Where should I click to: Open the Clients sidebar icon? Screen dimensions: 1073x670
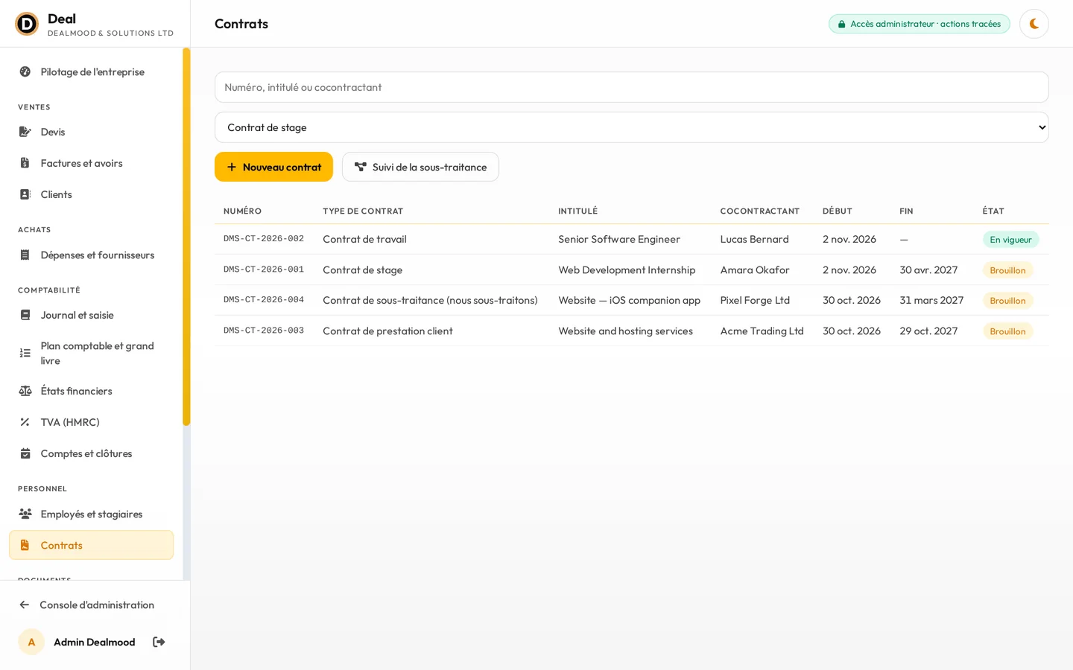[25, 194]
